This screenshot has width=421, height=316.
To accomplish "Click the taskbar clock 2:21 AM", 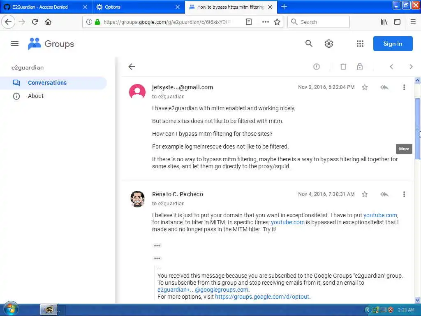I will pos(406,310).
